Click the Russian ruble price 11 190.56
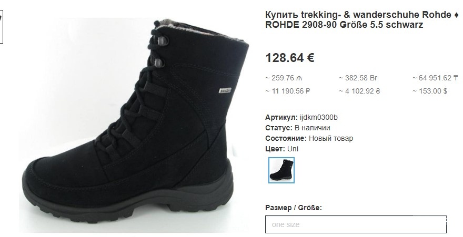Viewport: 463px width, 237px height. pos(288,91)
